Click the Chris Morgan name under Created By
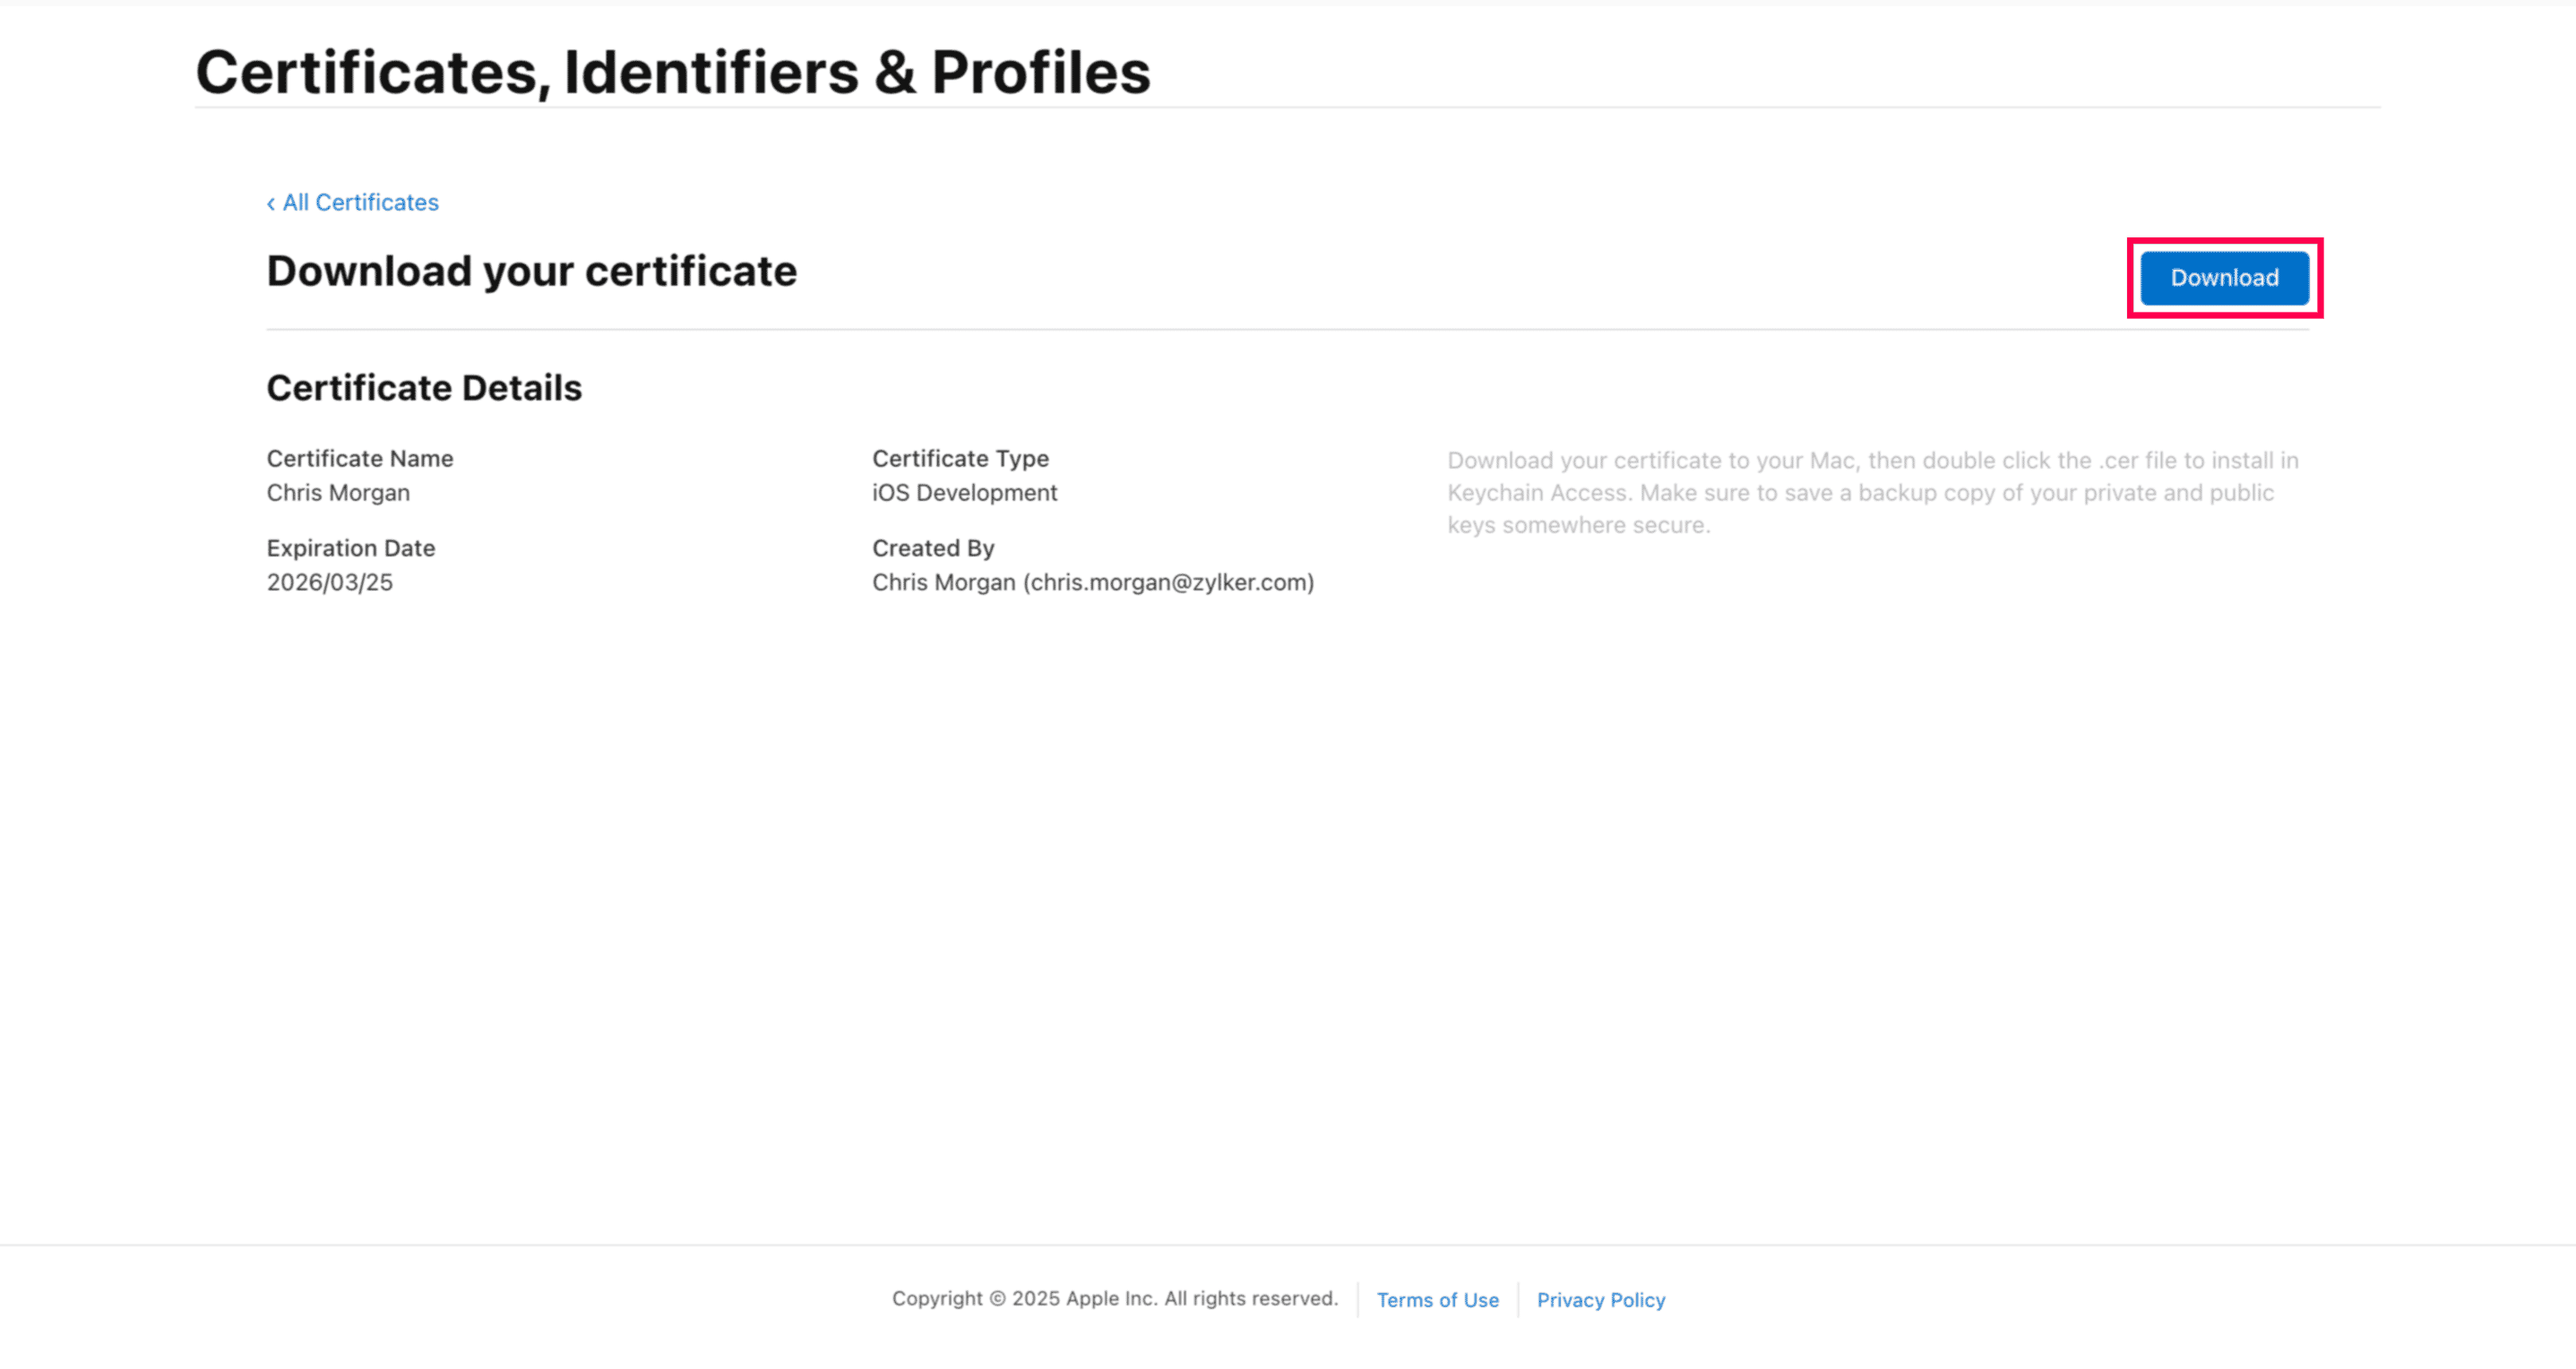The height and width of the screenshot is (1369, 2576). 943,583
